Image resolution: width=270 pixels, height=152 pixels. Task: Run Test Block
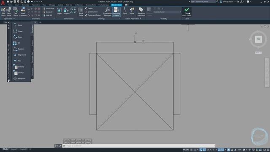tap(16, 12)
